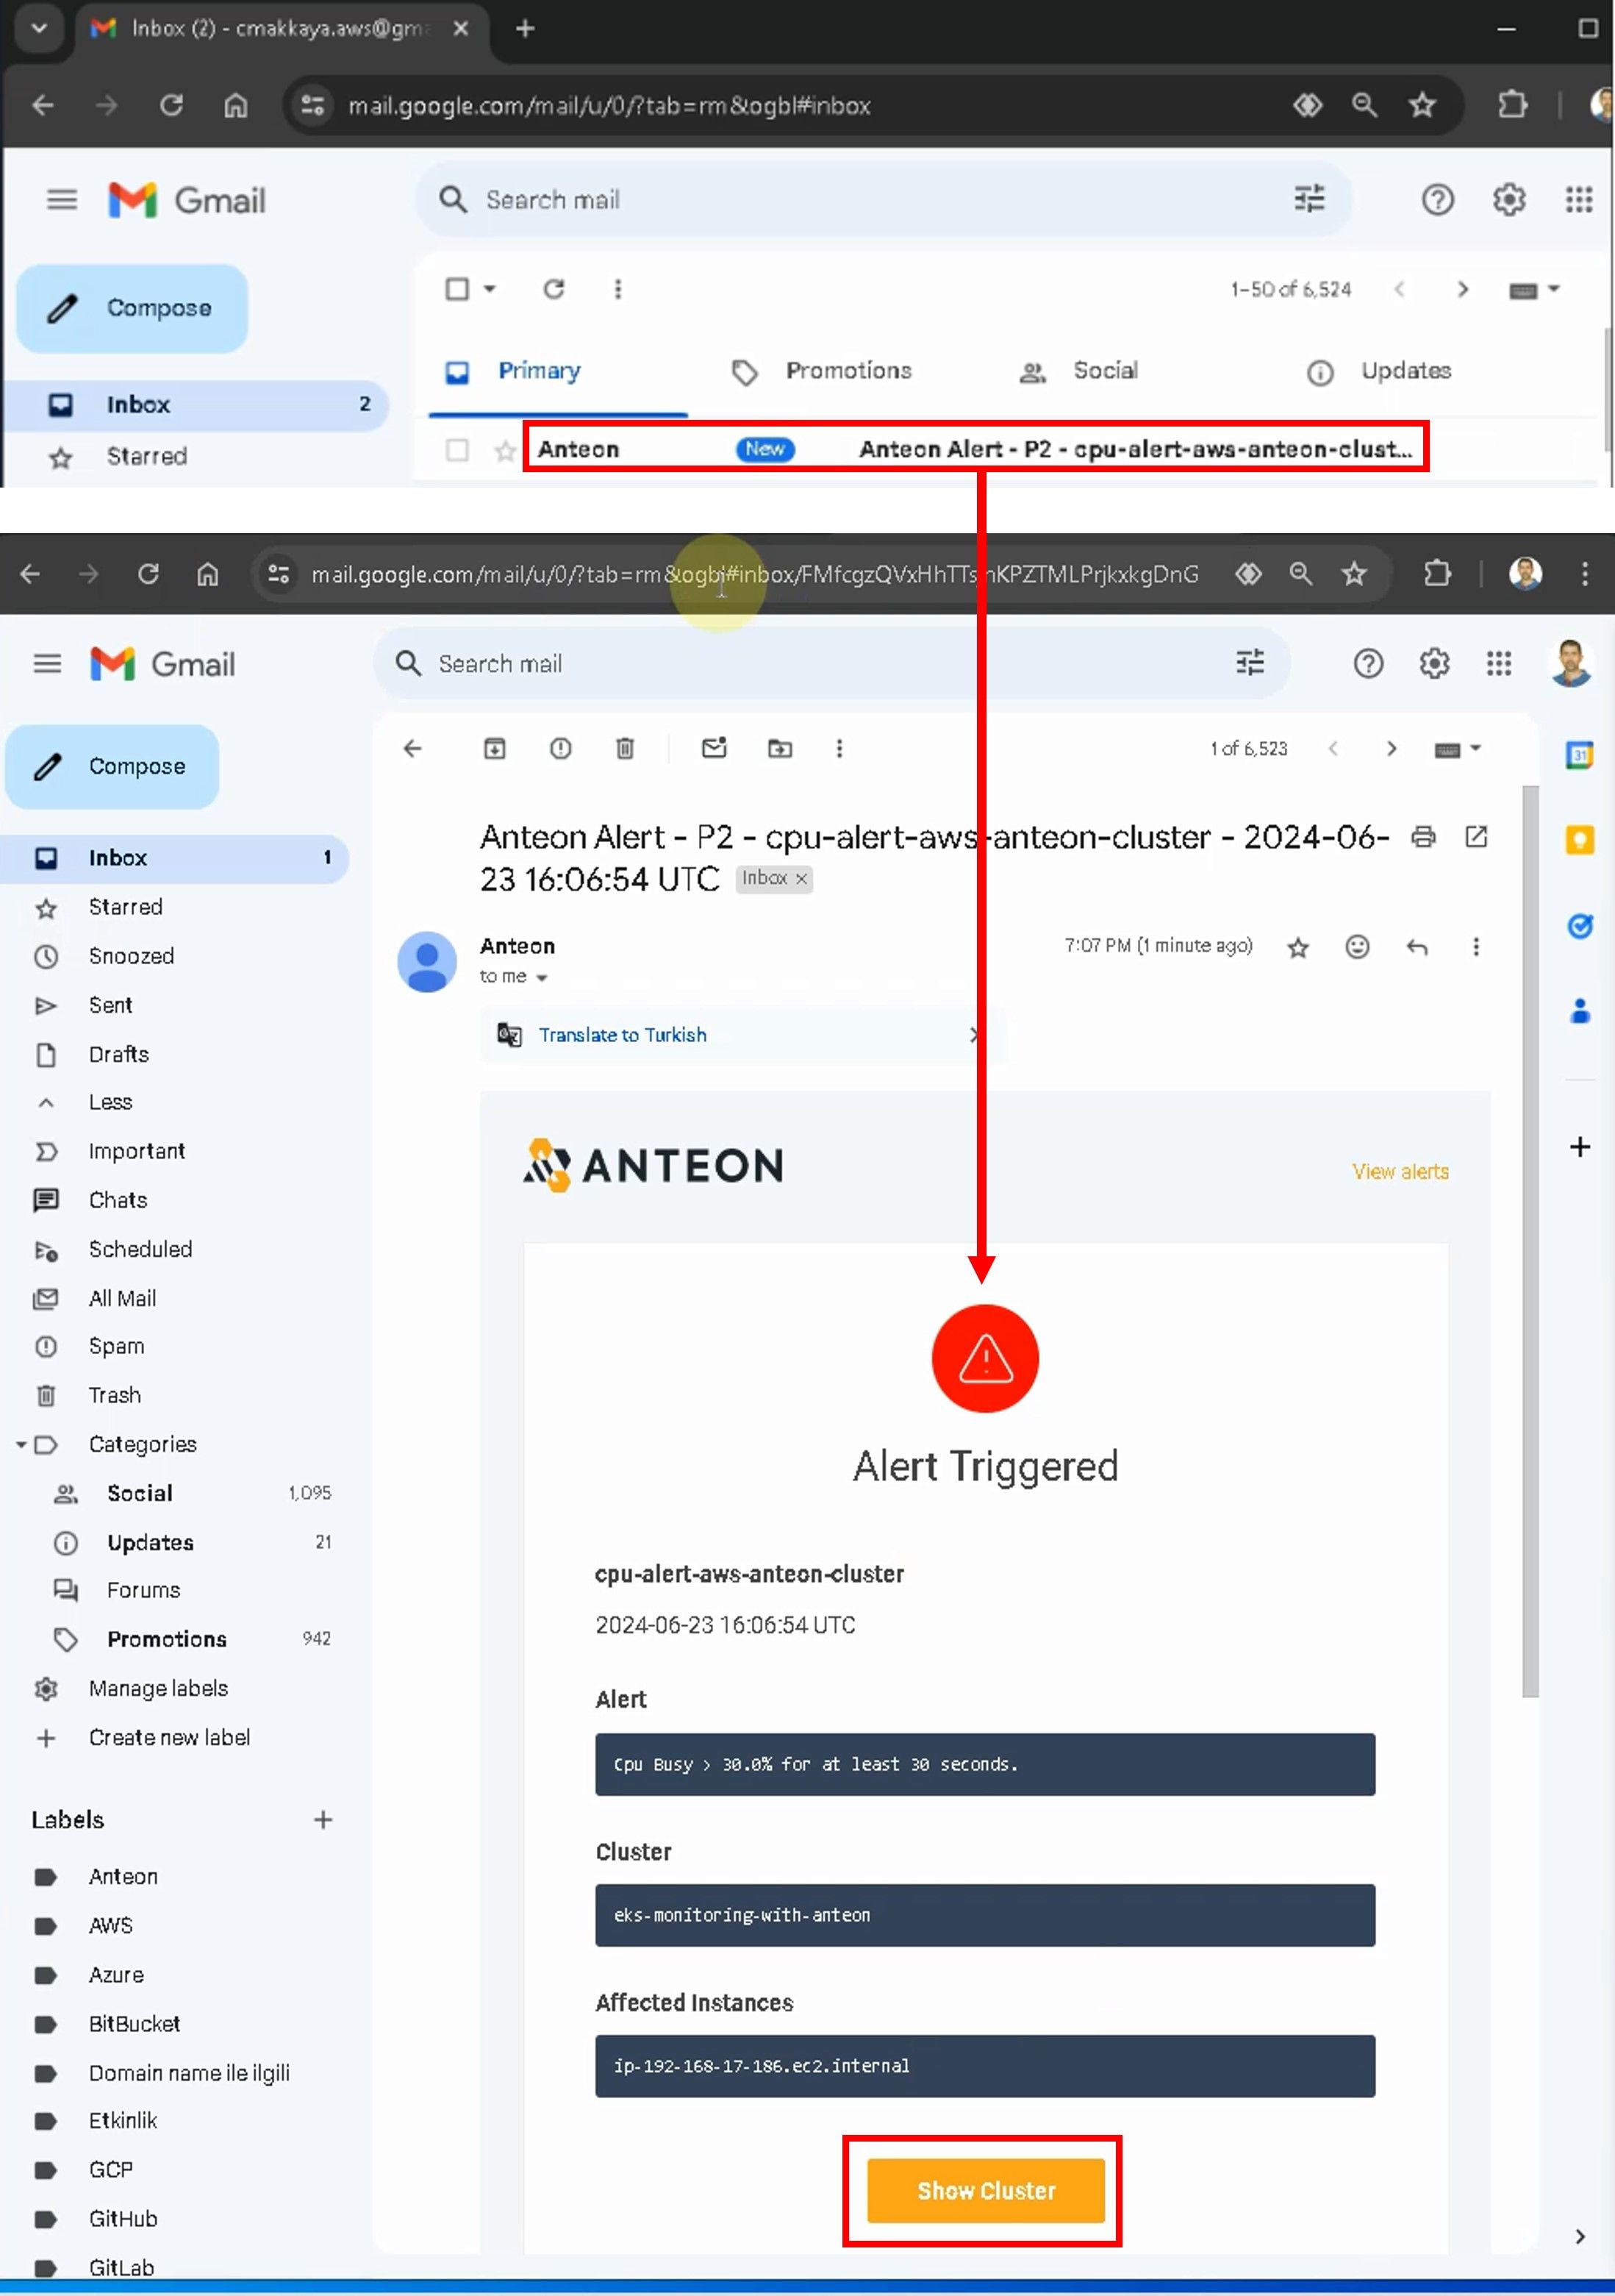Viewport: 1615px width, 2296px height.
Task: Add an emoji reaction to the message
Action: [x=1356, y=946]
